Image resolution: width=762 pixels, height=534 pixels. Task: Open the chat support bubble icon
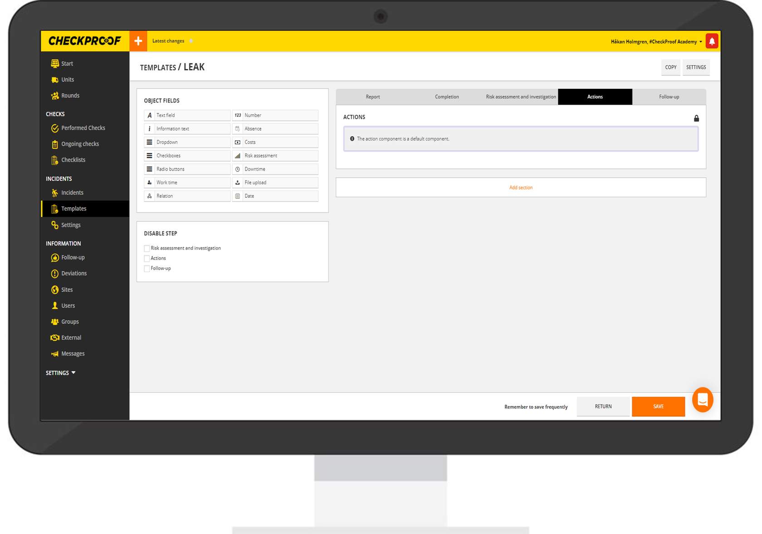703,400
